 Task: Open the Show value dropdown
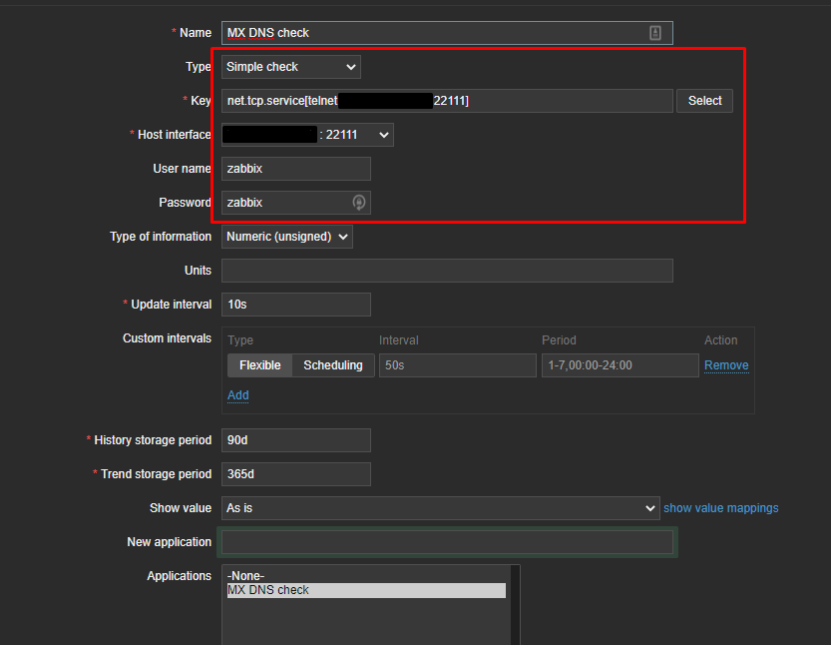(x=440, y=508)
